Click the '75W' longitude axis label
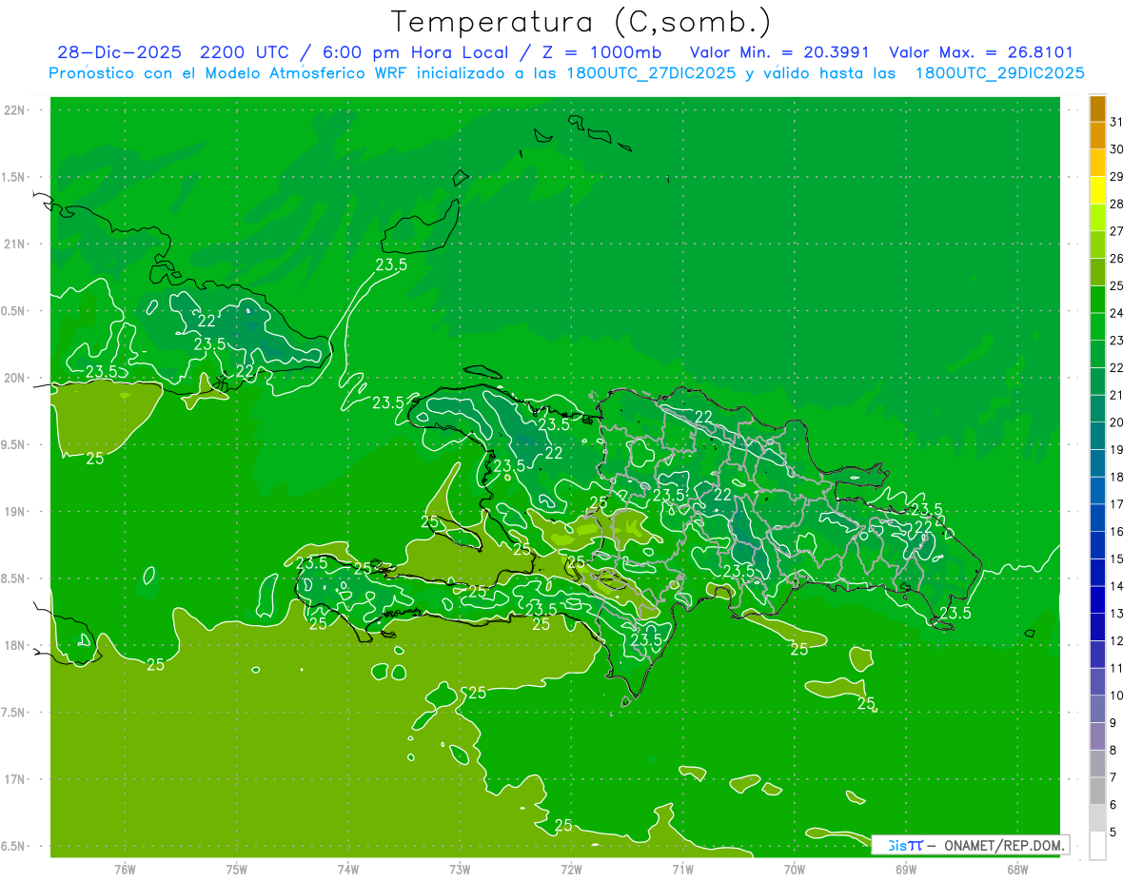Viewport: 1142px width, 882px height. pos(237,870)
